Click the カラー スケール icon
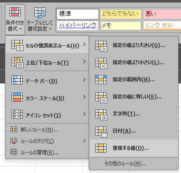The image size is (181, 173). coord(17,97)
